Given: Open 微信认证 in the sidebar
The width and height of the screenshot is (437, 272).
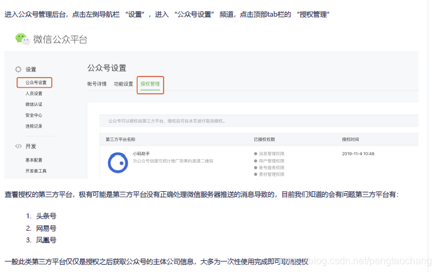Looking at the screenshot, I should [34, 104].
